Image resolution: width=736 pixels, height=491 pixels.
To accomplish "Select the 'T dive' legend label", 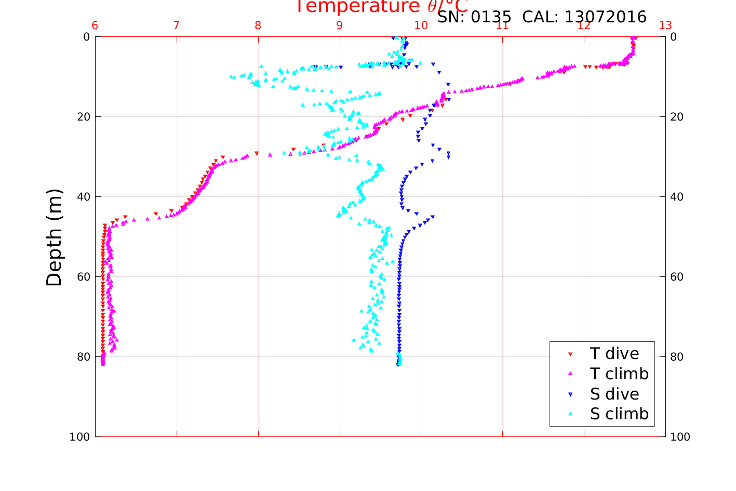I will [x=614, y=354].
